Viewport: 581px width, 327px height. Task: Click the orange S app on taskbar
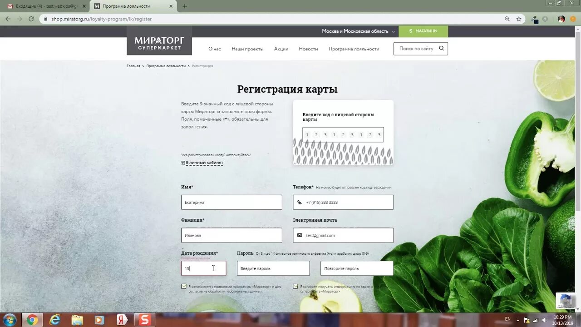tap(144, 320)
